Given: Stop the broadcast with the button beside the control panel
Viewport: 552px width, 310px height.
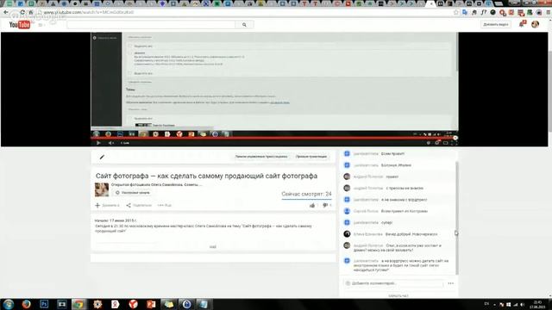Looking at the screenshot, I should coord(311,157).
